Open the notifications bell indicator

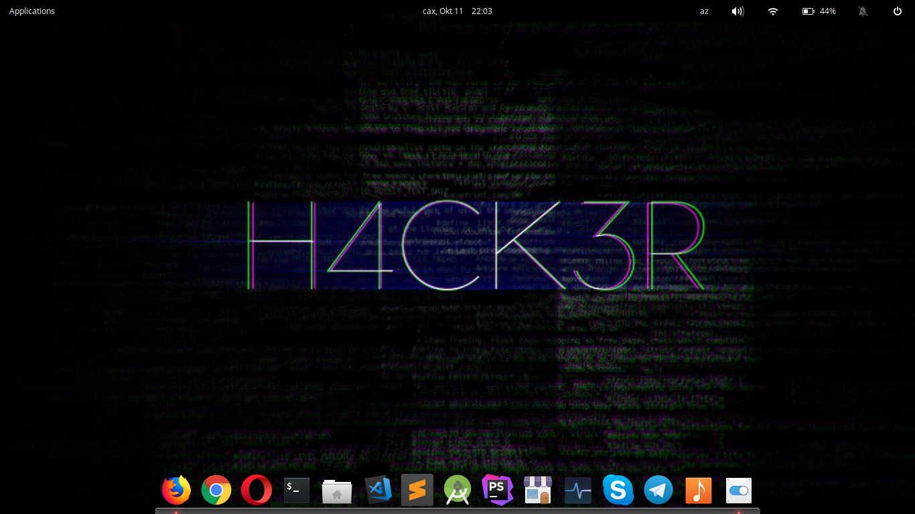click(x=863, y=11)
